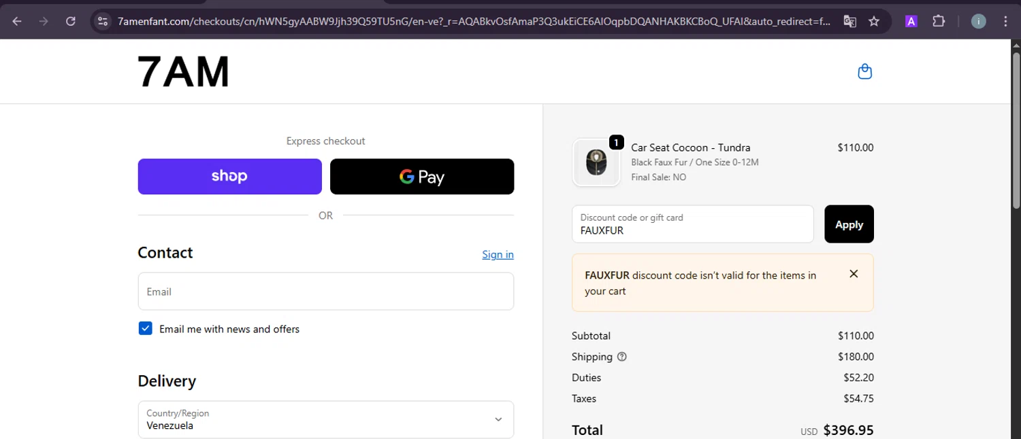
Task: Click the Sign in link
Action: coord(498,254)
